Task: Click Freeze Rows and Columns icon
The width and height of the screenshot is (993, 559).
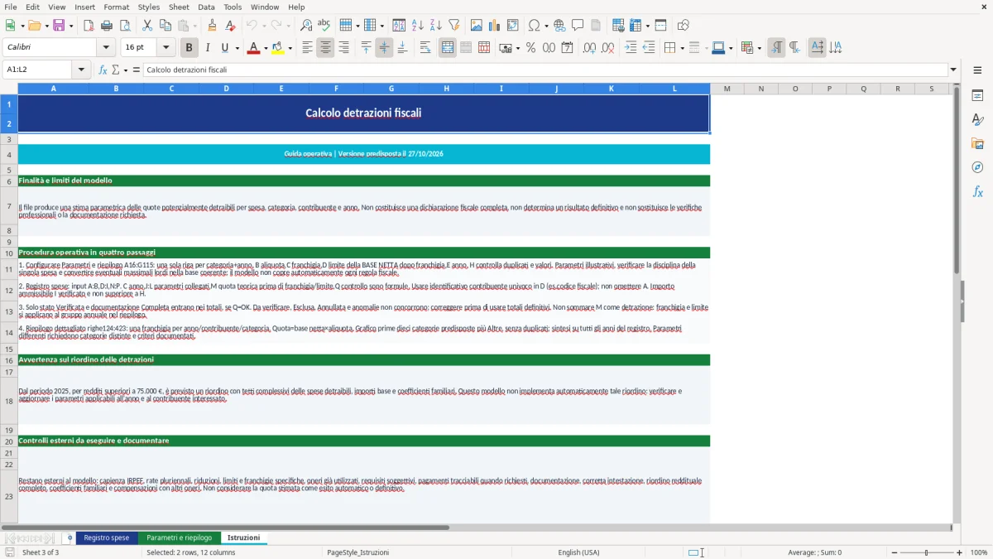Action: point(636,26)
